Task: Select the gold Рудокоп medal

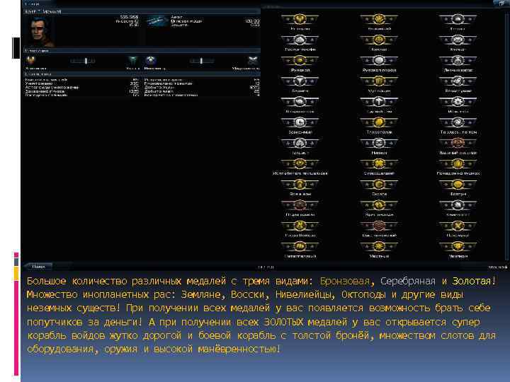Action: [x=300, y=61]
